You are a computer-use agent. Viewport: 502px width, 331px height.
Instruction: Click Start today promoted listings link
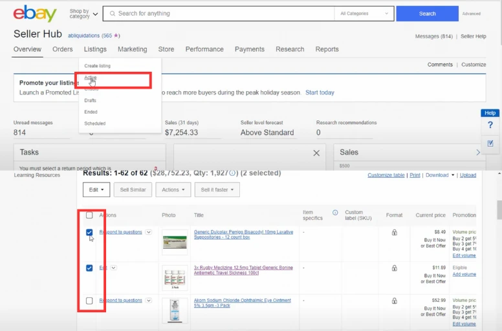(x=320, y=92)
